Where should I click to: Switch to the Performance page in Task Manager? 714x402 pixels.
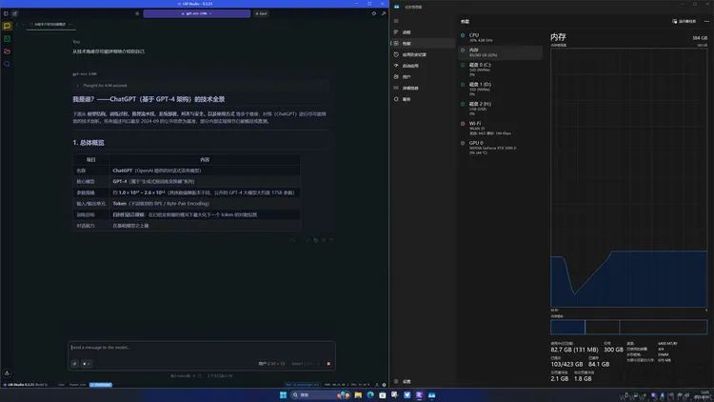(423, 43)
